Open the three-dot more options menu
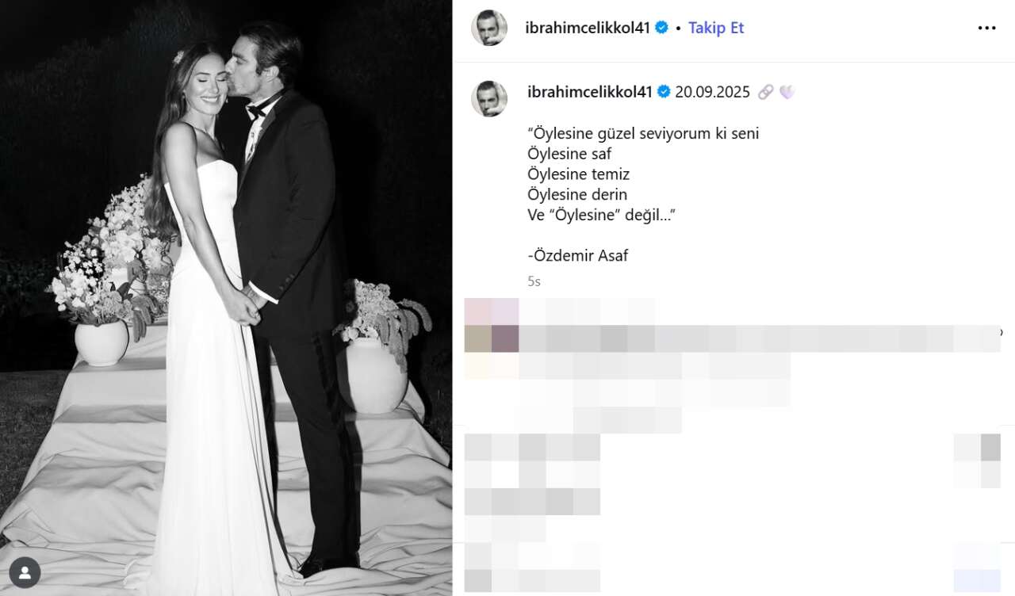1015x596 pixels. 986,28
